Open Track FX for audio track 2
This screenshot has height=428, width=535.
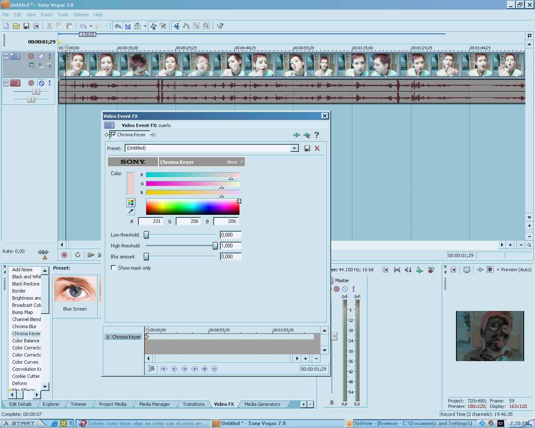click(31, 83)
